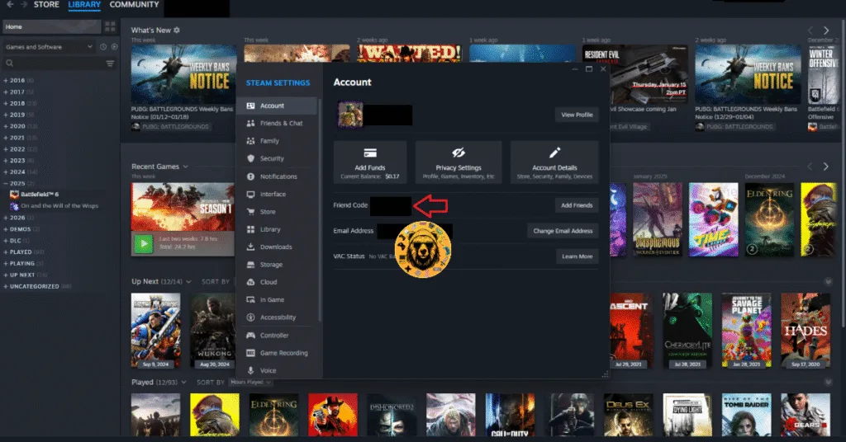Click the settings category list scrollbar
846x442 pixels.
320,210
